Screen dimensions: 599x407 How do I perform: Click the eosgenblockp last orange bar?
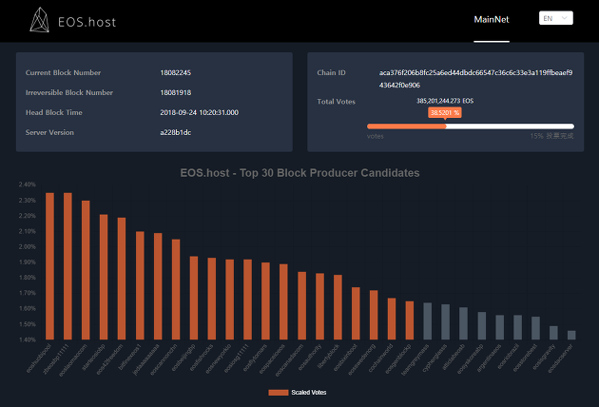coord(410,320)
